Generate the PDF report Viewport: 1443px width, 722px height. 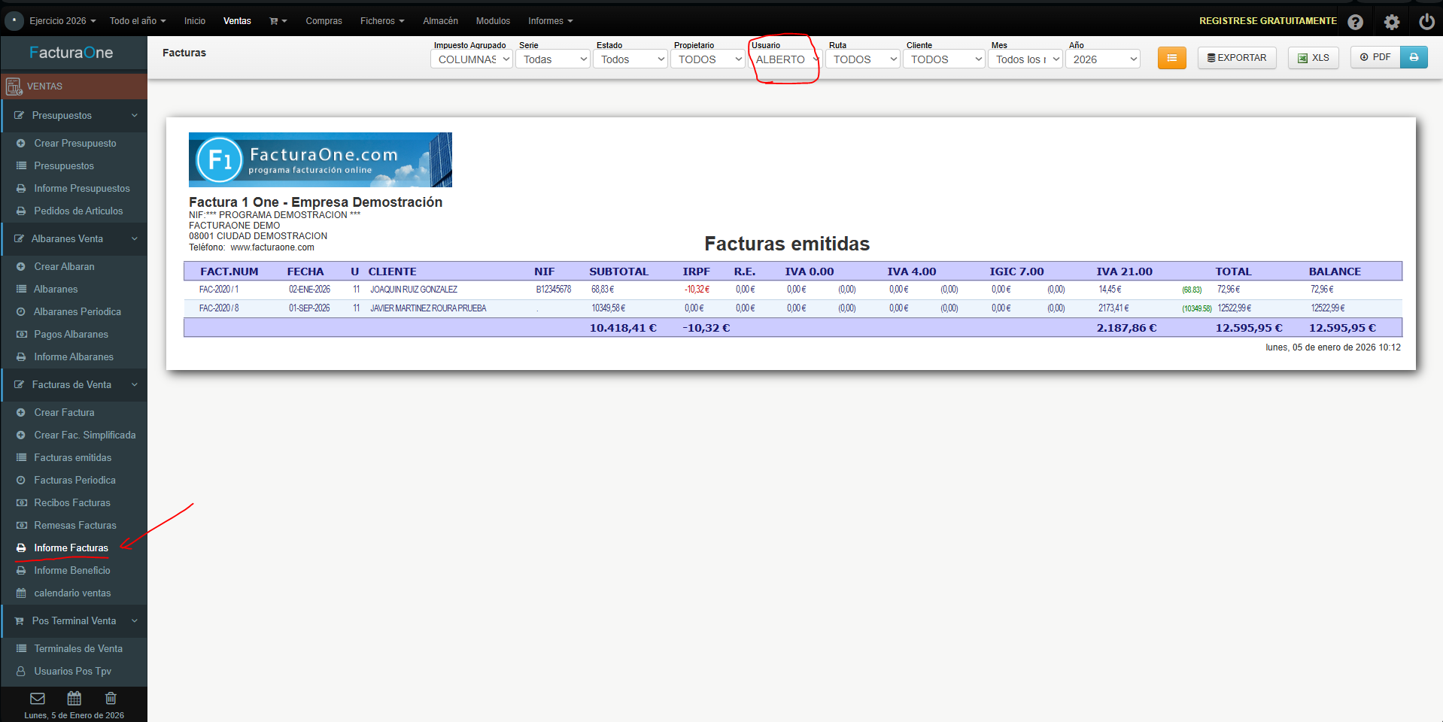click(x=1375, y=58)
